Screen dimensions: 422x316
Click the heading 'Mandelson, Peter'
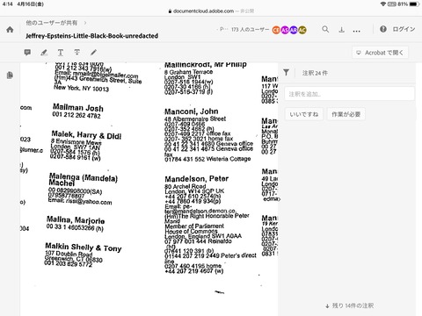[197, 179]
